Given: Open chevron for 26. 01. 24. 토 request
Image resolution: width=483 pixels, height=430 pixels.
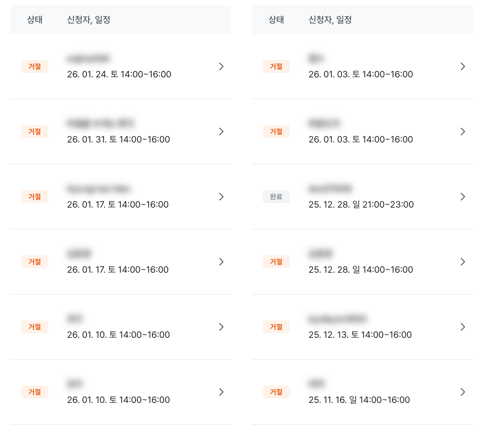Looking at the screenshot, I should (x=221, y=66).
